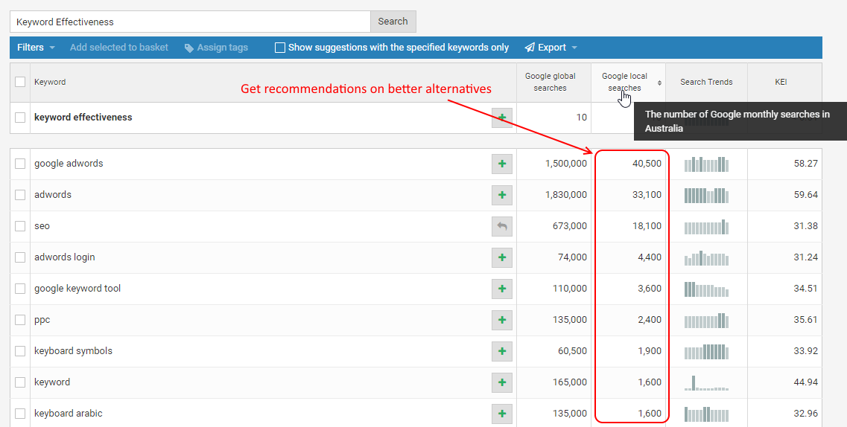Click the search trend chart for 'keyword'
The width and height of the screenshot is (847, 427).
coord(706,382)
